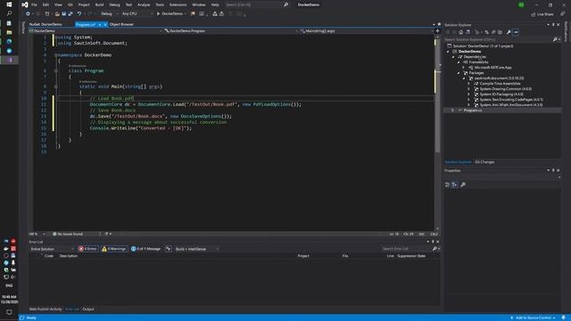This screenshot has height=321, width=571.
Task: Click the Save toolbar icon
Action: 63,14
